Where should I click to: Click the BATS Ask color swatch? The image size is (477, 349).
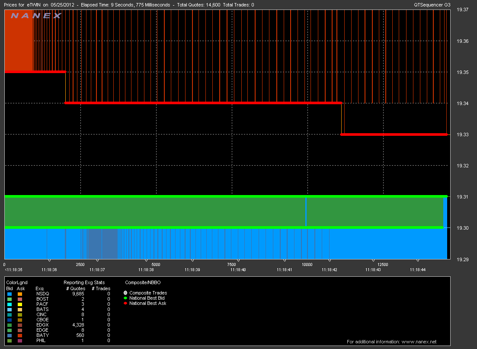[20, 310]
